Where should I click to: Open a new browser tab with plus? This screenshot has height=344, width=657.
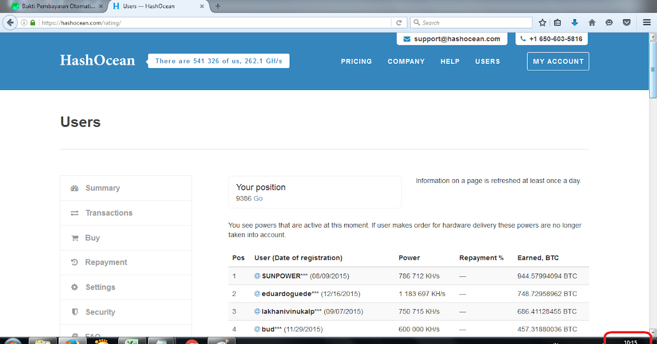[x=218, y=7]
